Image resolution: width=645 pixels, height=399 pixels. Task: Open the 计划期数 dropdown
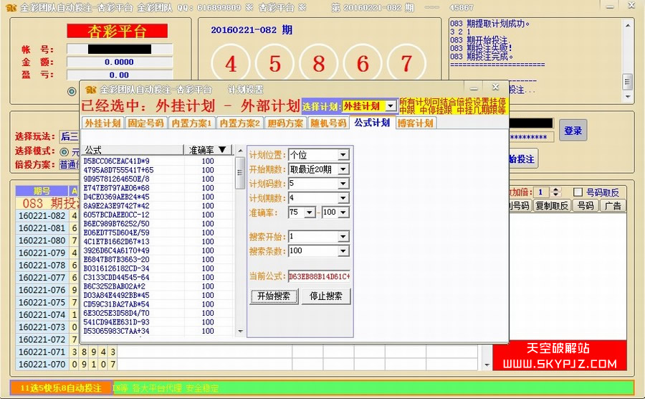pyautogui.click(x=343, y=198)
